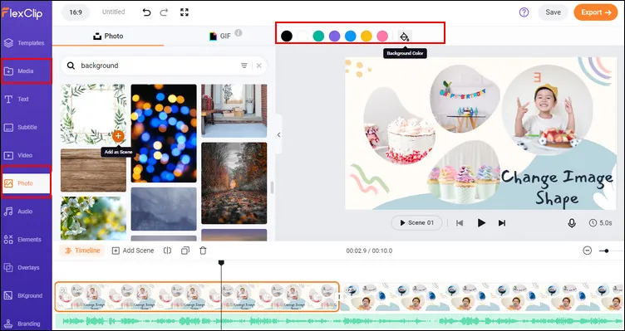This screenshot has width=625, height=331.
Task: Open search filter options
Action: 244,66
